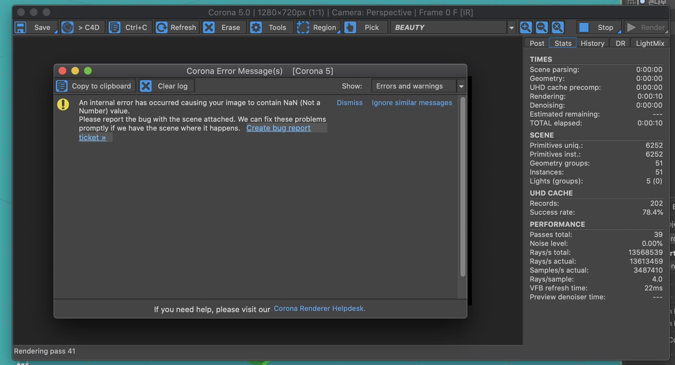Switch to the DR tab

(620, 43)
